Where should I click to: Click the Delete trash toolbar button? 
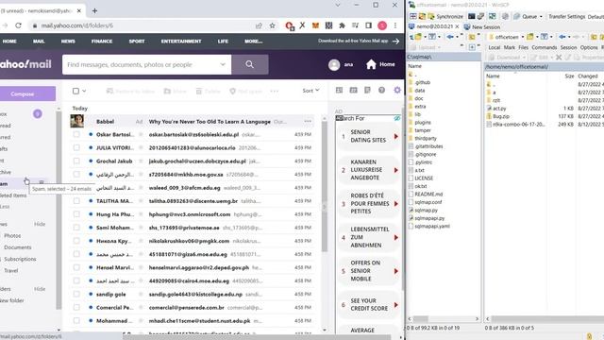coord(208,92)
